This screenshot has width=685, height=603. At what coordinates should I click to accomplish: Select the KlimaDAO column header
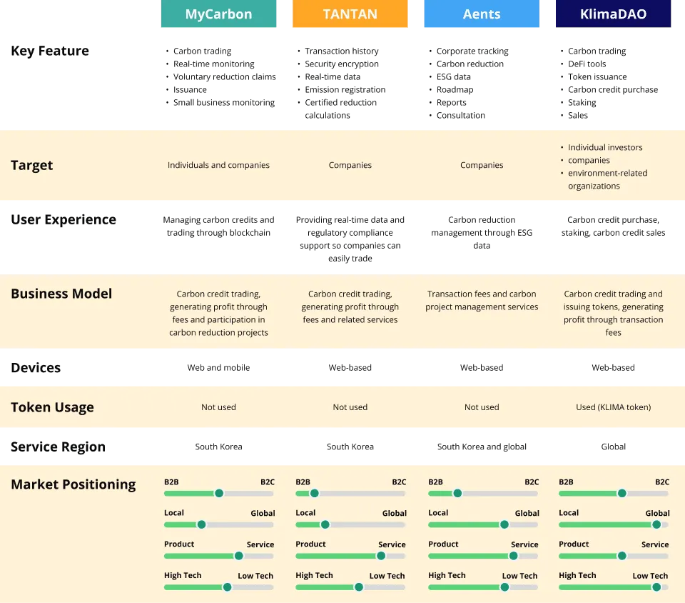(613, 14)
